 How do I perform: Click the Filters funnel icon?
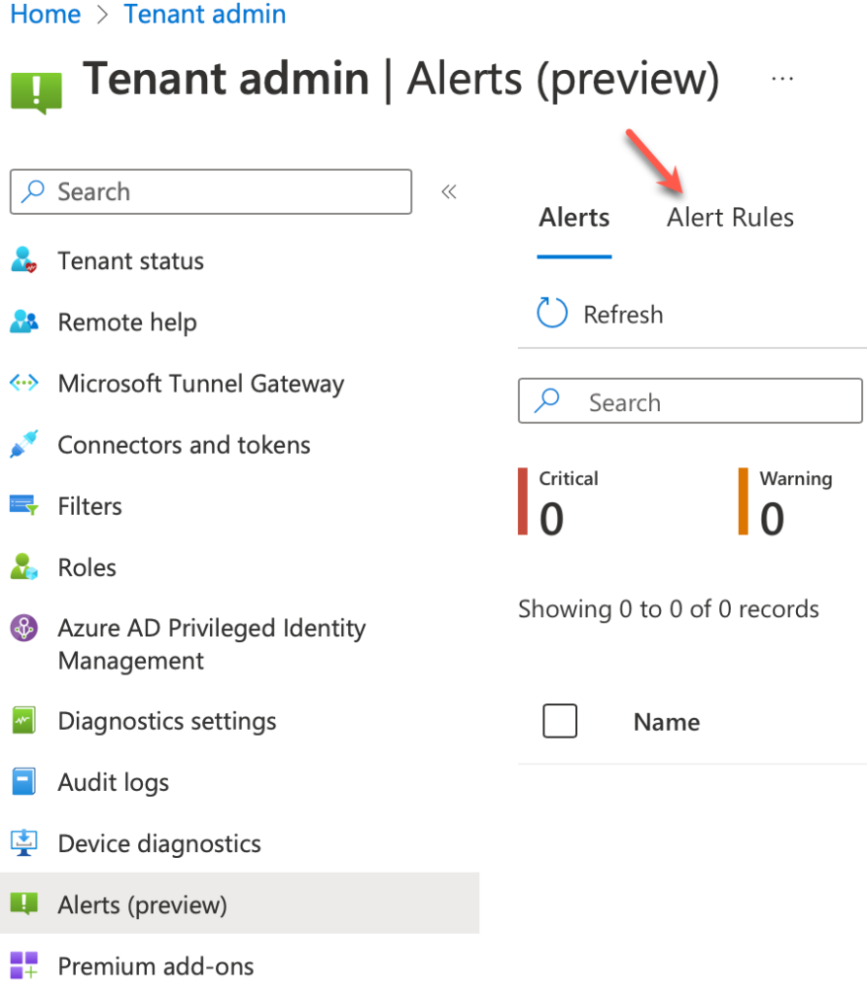coord(24,505)
